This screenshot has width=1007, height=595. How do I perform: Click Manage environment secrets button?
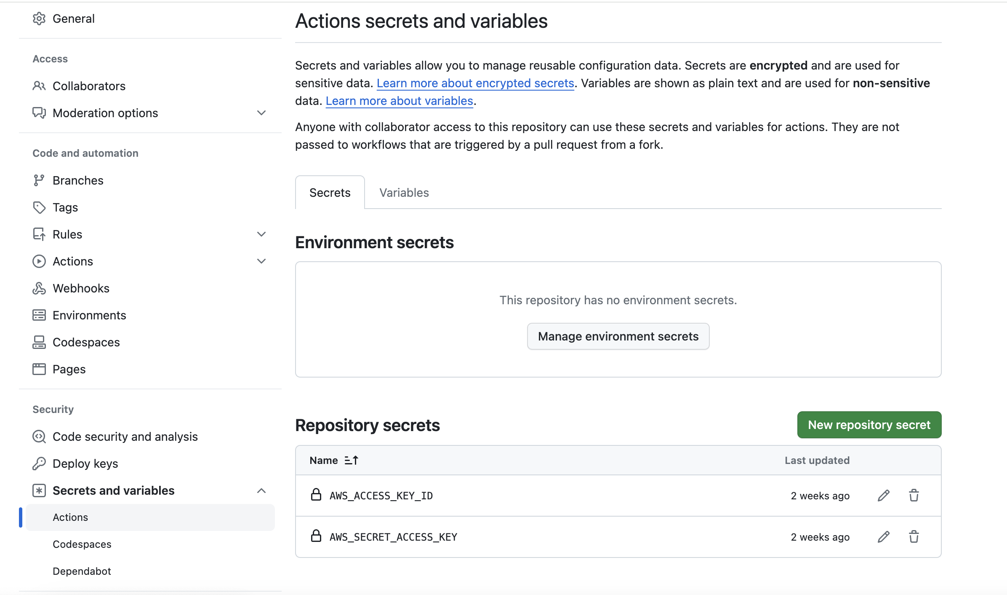click(618, 336)
